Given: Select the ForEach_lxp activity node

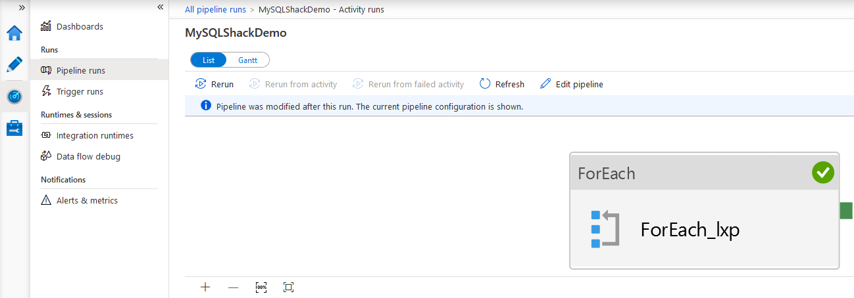Looking at the screenshot, I should (690, 230).
